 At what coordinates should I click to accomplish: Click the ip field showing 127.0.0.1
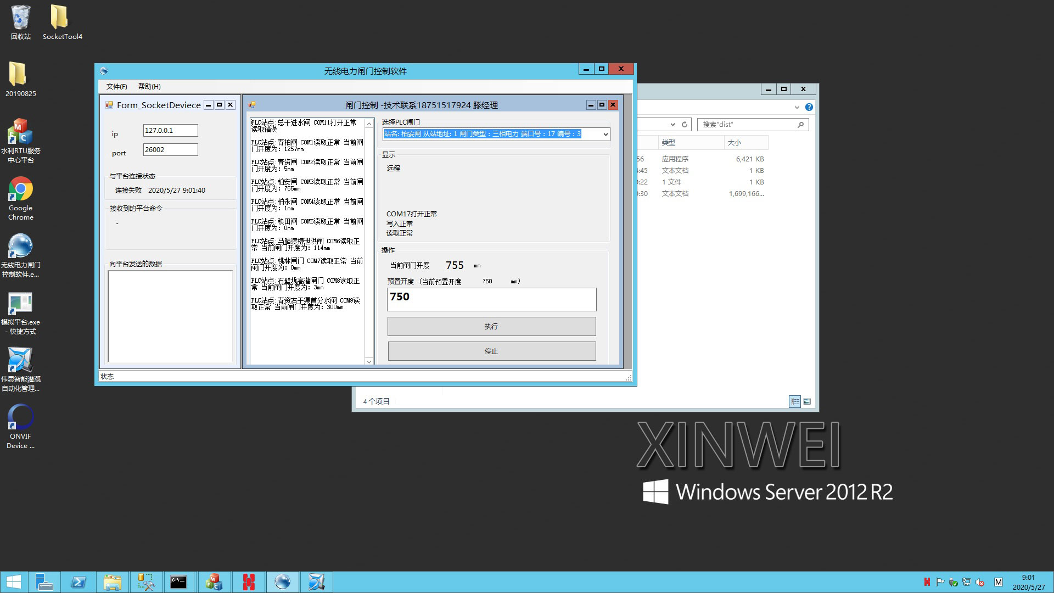170,130
